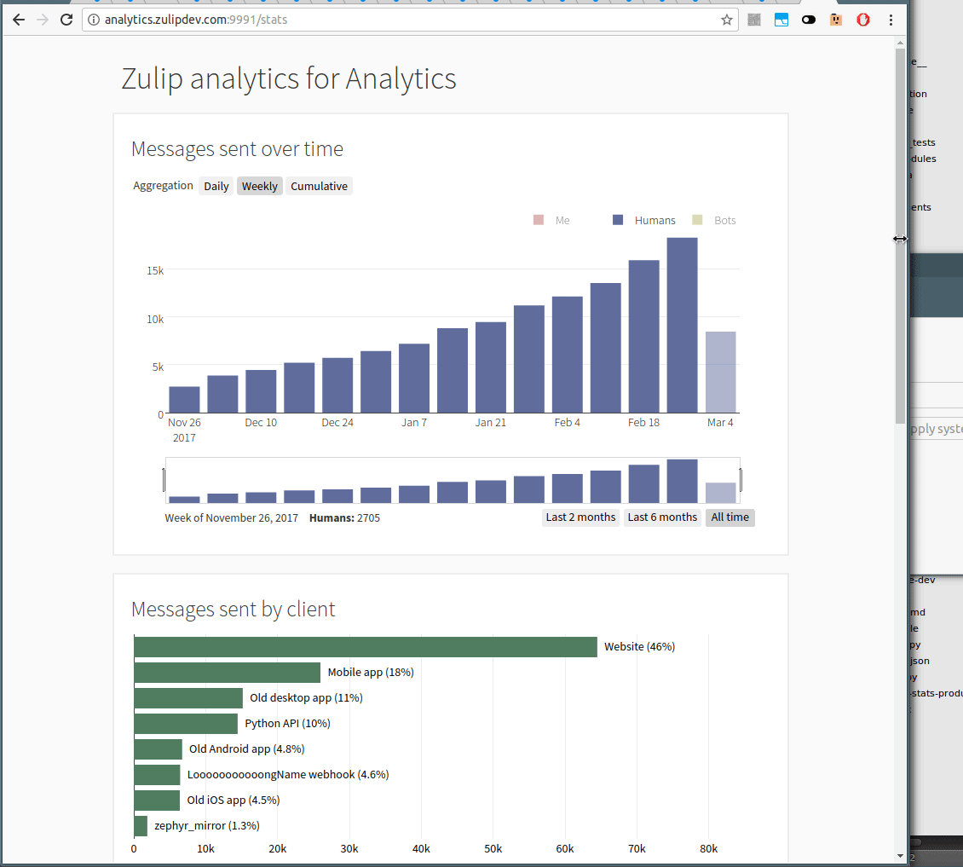Toggle the Bots series in legend
The height and width of the screenshot is (867, 963).
pos(713,220)
